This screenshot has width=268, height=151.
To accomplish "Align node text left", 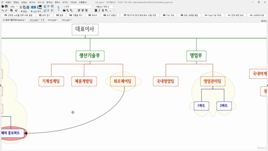I will (79, 10).
